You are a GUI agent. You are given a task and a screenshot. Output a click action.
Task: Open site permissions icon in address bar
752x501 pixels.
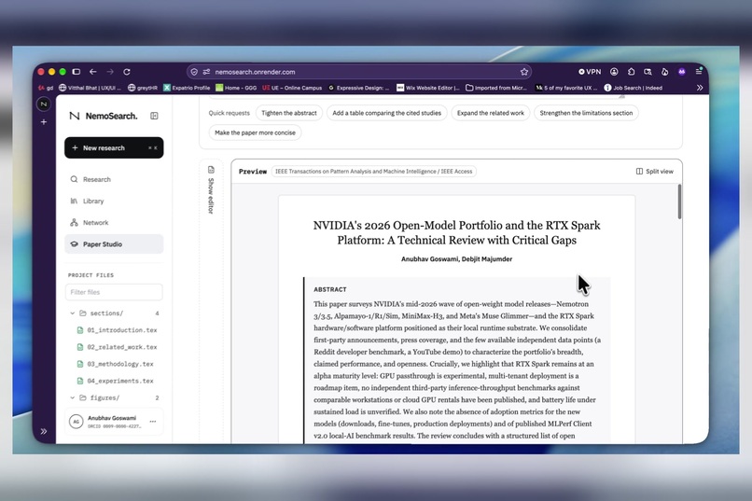[x=206, y=72]
